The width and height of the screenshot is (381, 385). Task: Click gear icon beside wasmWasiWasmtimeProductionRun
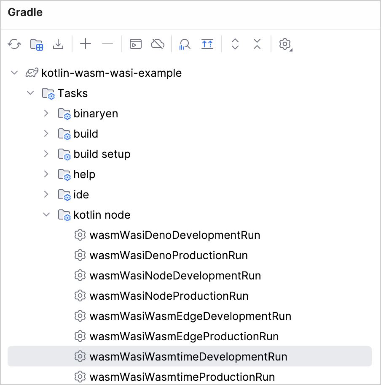coord(80,377)
